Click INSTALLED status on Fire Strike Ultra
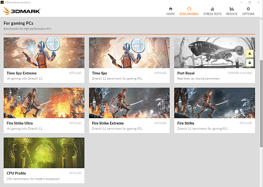The width and height of the screenshot is (263, 187). tap(75, 123)
